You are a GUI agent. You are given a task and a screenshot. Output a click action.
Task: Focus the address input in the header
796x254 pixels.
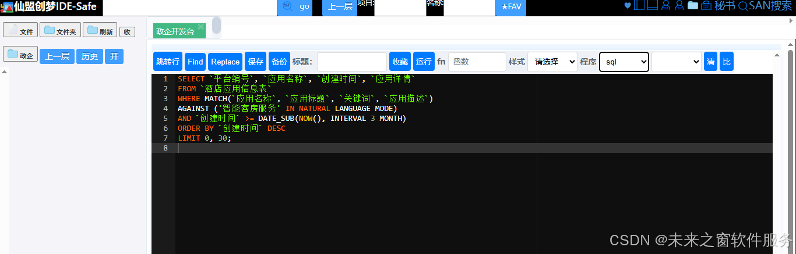tap(189, 8)
